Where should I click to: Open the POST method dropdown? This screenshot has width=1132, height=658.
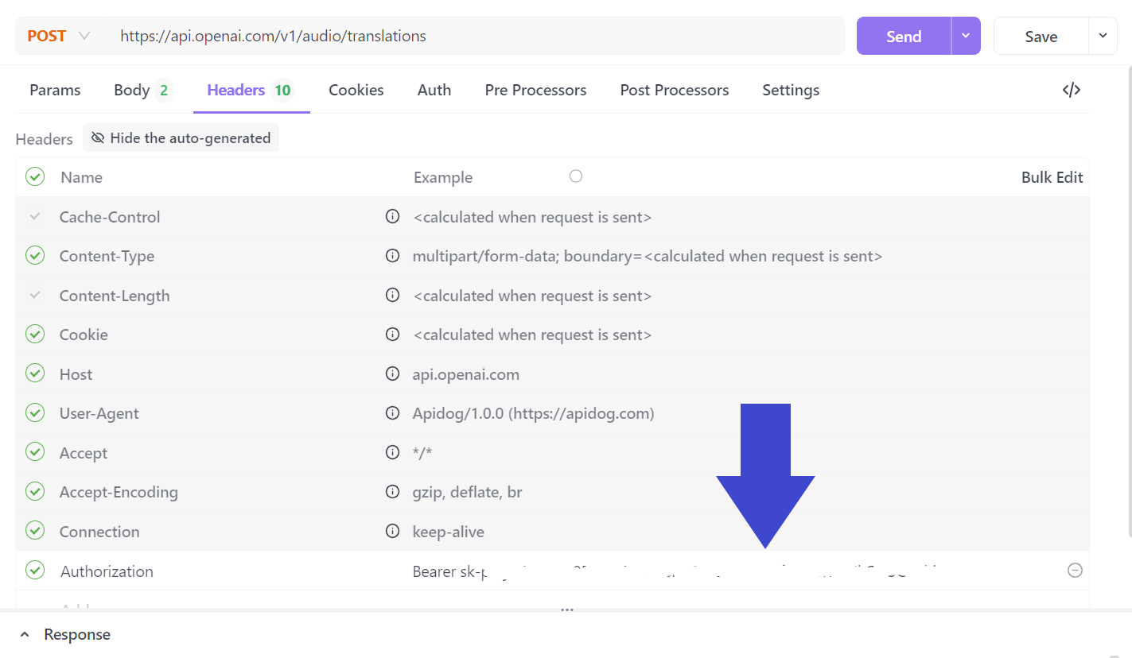59,36
